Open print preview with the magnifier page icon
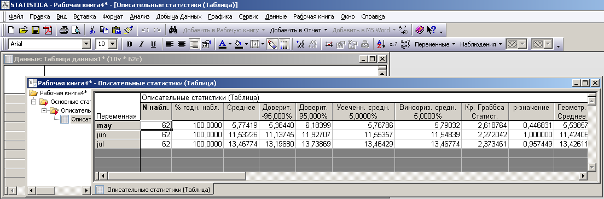 76,30
